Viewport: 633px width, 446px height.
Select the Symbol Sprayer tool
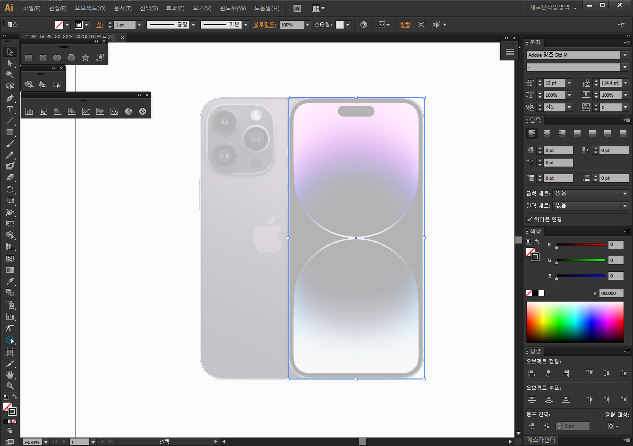click(10, 305)
